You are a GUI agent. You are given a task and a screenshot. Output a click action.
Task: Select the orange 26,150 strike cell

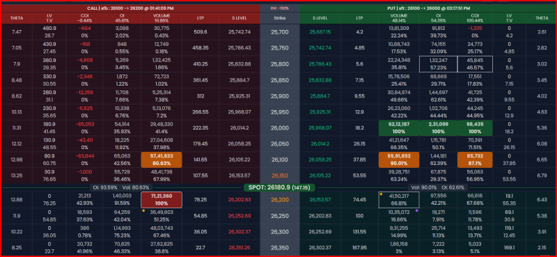(x=280, y=176)
